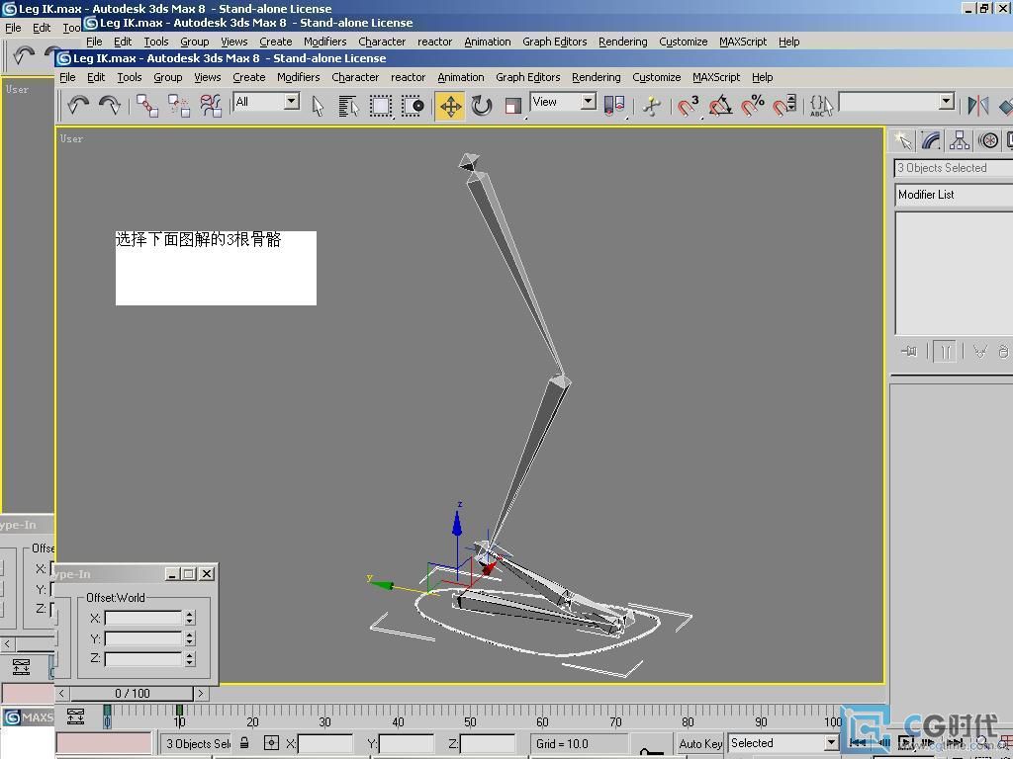
Task: Open the Modifier List dropdown
Action: pos(953,195)
